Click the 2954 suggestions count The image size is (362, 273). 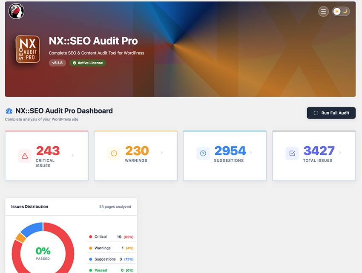[x=230, y=151]
